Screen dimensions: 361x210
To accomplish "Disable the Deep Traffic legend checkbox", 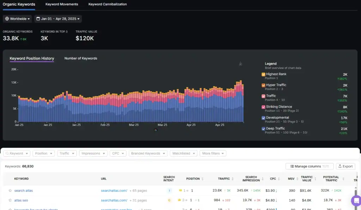I will click(263, 128).
